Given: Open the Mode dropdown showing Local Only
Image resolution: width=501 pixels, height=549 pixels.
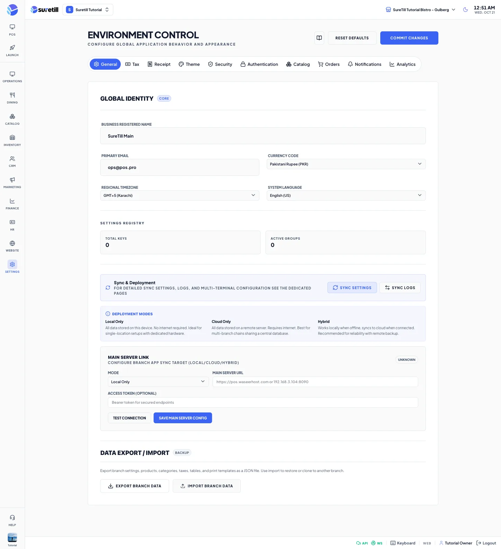Looking at the screenshot, I should (x=158, y=382).
